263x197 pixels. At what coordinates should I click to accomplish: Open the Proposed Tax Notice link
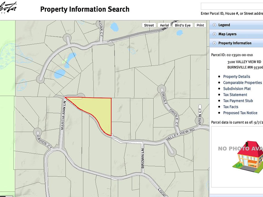(x=240, y=113)
